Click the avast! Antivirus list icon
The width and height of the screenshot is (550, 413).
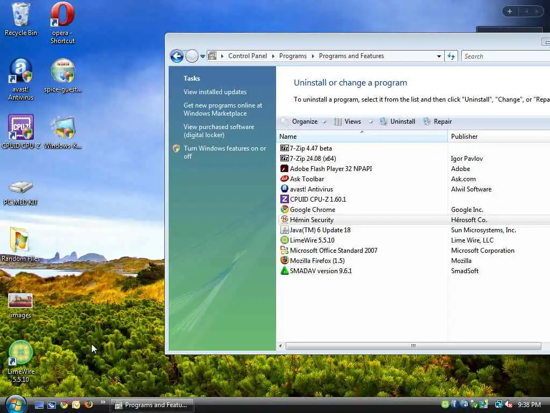pyautogui.click(x=285, y=189)
